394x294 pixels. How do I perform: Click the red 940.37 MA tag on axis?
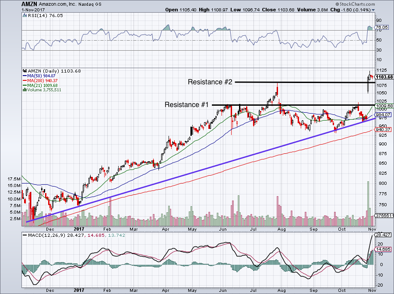click(x=383, y=130)
